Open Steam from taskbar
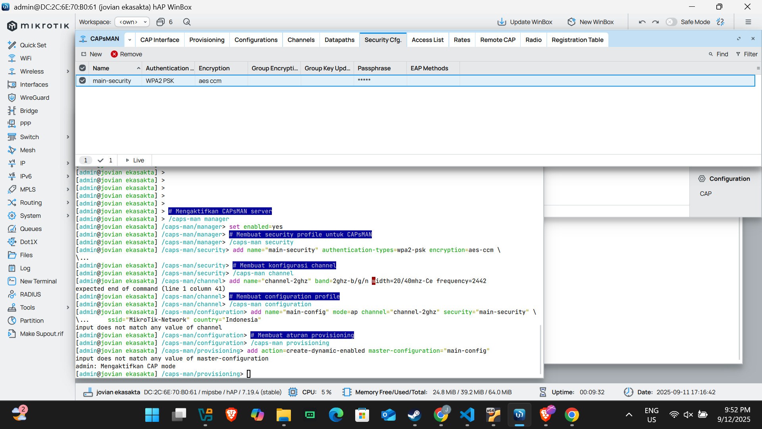The height and width of the screenshot is (429, 762). (415, 415)
